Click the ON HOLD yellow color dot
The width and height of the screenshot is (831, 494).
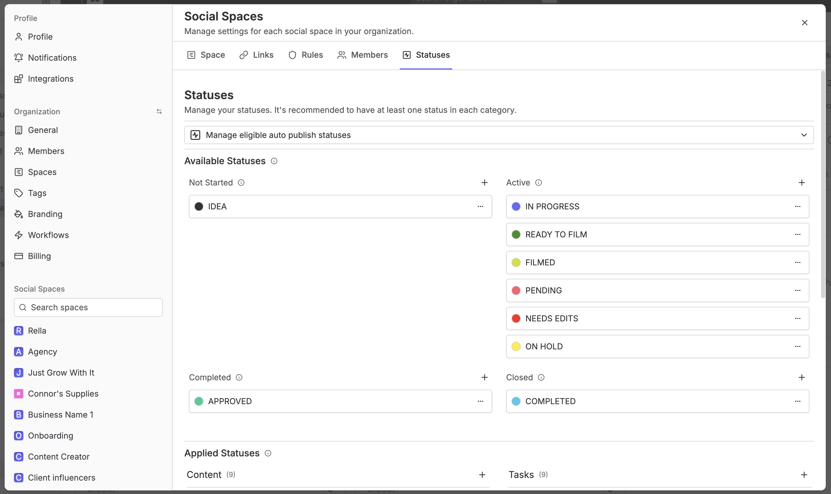516,346
